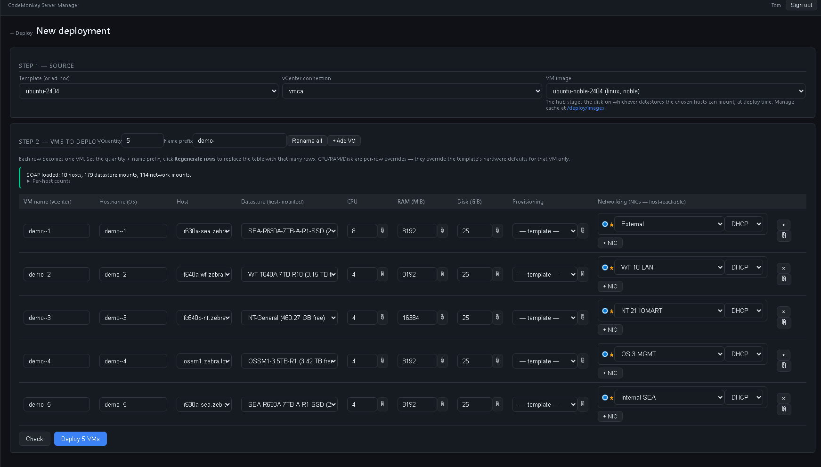Click the Rename all button
Image resolution: width=821 pixels, height=467 pixels.
[307, 141]
